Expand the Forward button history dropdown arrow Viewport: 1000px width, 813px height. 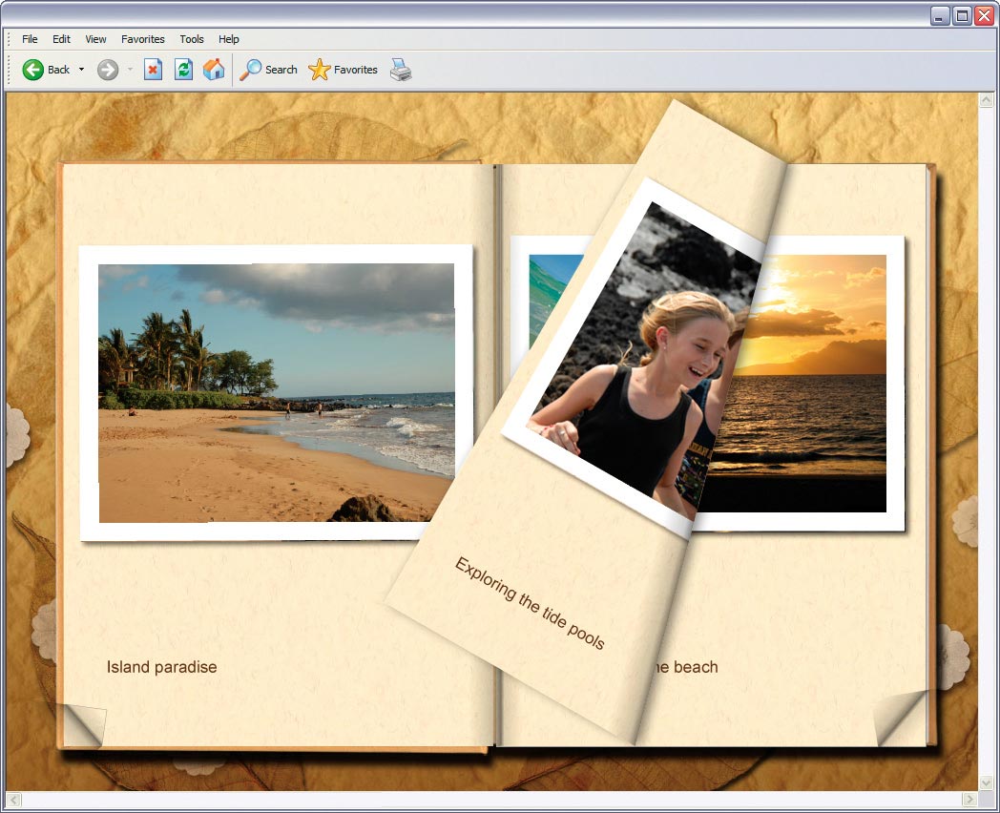[130, 70]
